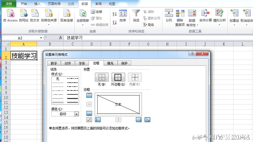Import data from text file (自文本)
This screenshot has width=253, height=142.
click(35, 15)
